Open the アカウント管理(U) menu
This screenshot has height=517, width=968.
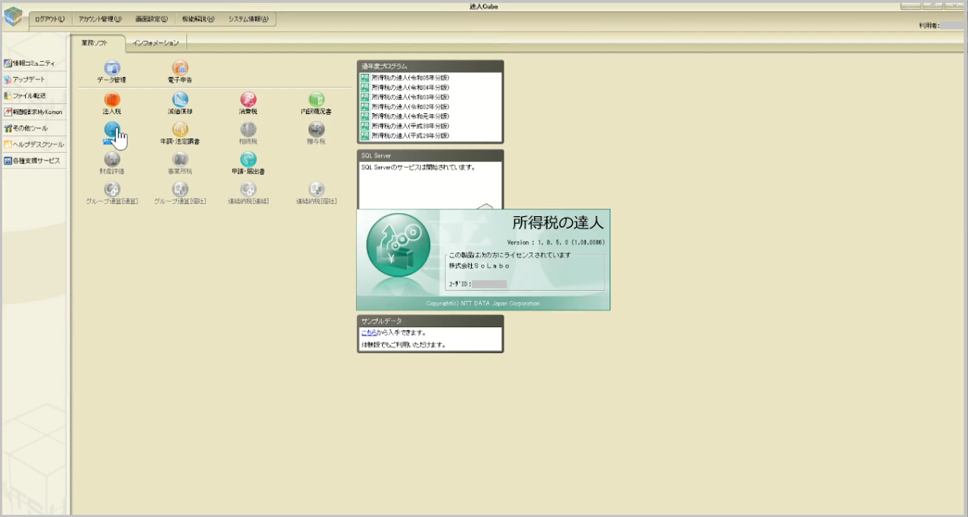click(100, 19)
